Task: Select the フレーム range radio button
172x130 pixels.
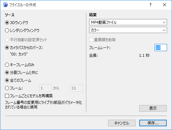Action: 7,88
